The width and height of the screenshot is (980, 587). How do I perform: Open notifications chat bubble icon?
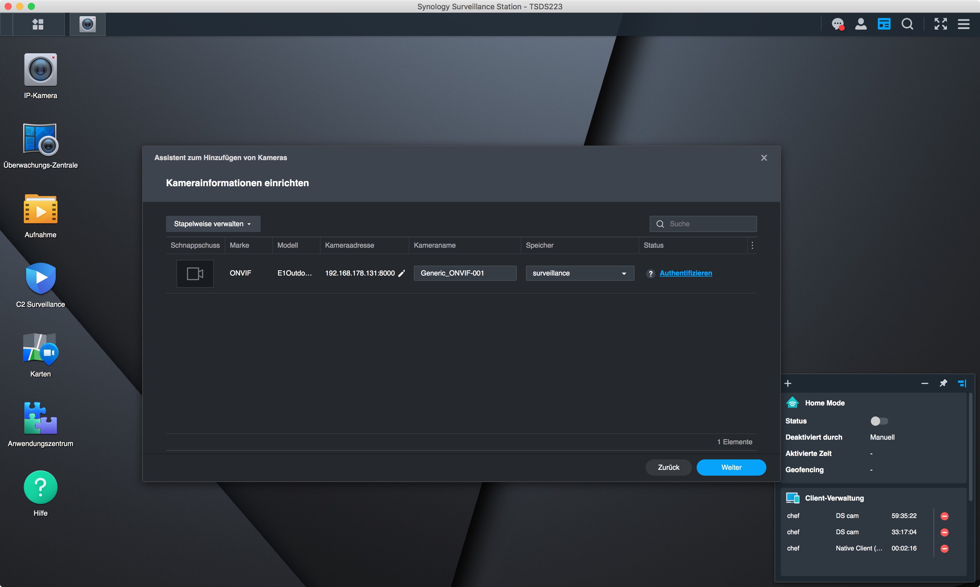pyautogui.click(x=837, y=25)
